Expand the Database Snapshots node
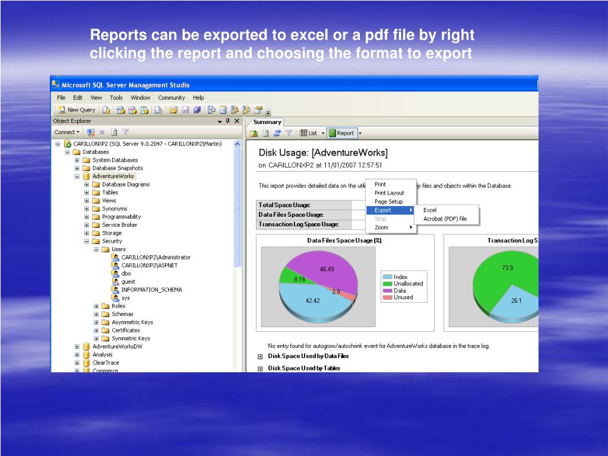The image size is (608, 456). tap(77, 168)
